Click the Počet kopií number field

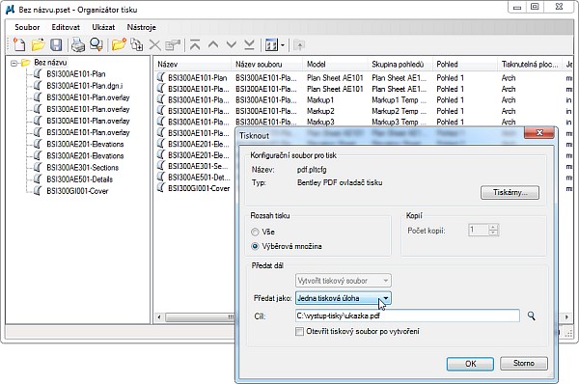pyautogui.click(x=479, y=230)
